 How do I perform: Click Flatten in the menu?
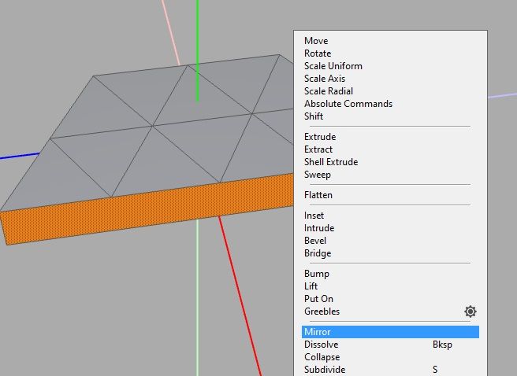click(318, 195)
